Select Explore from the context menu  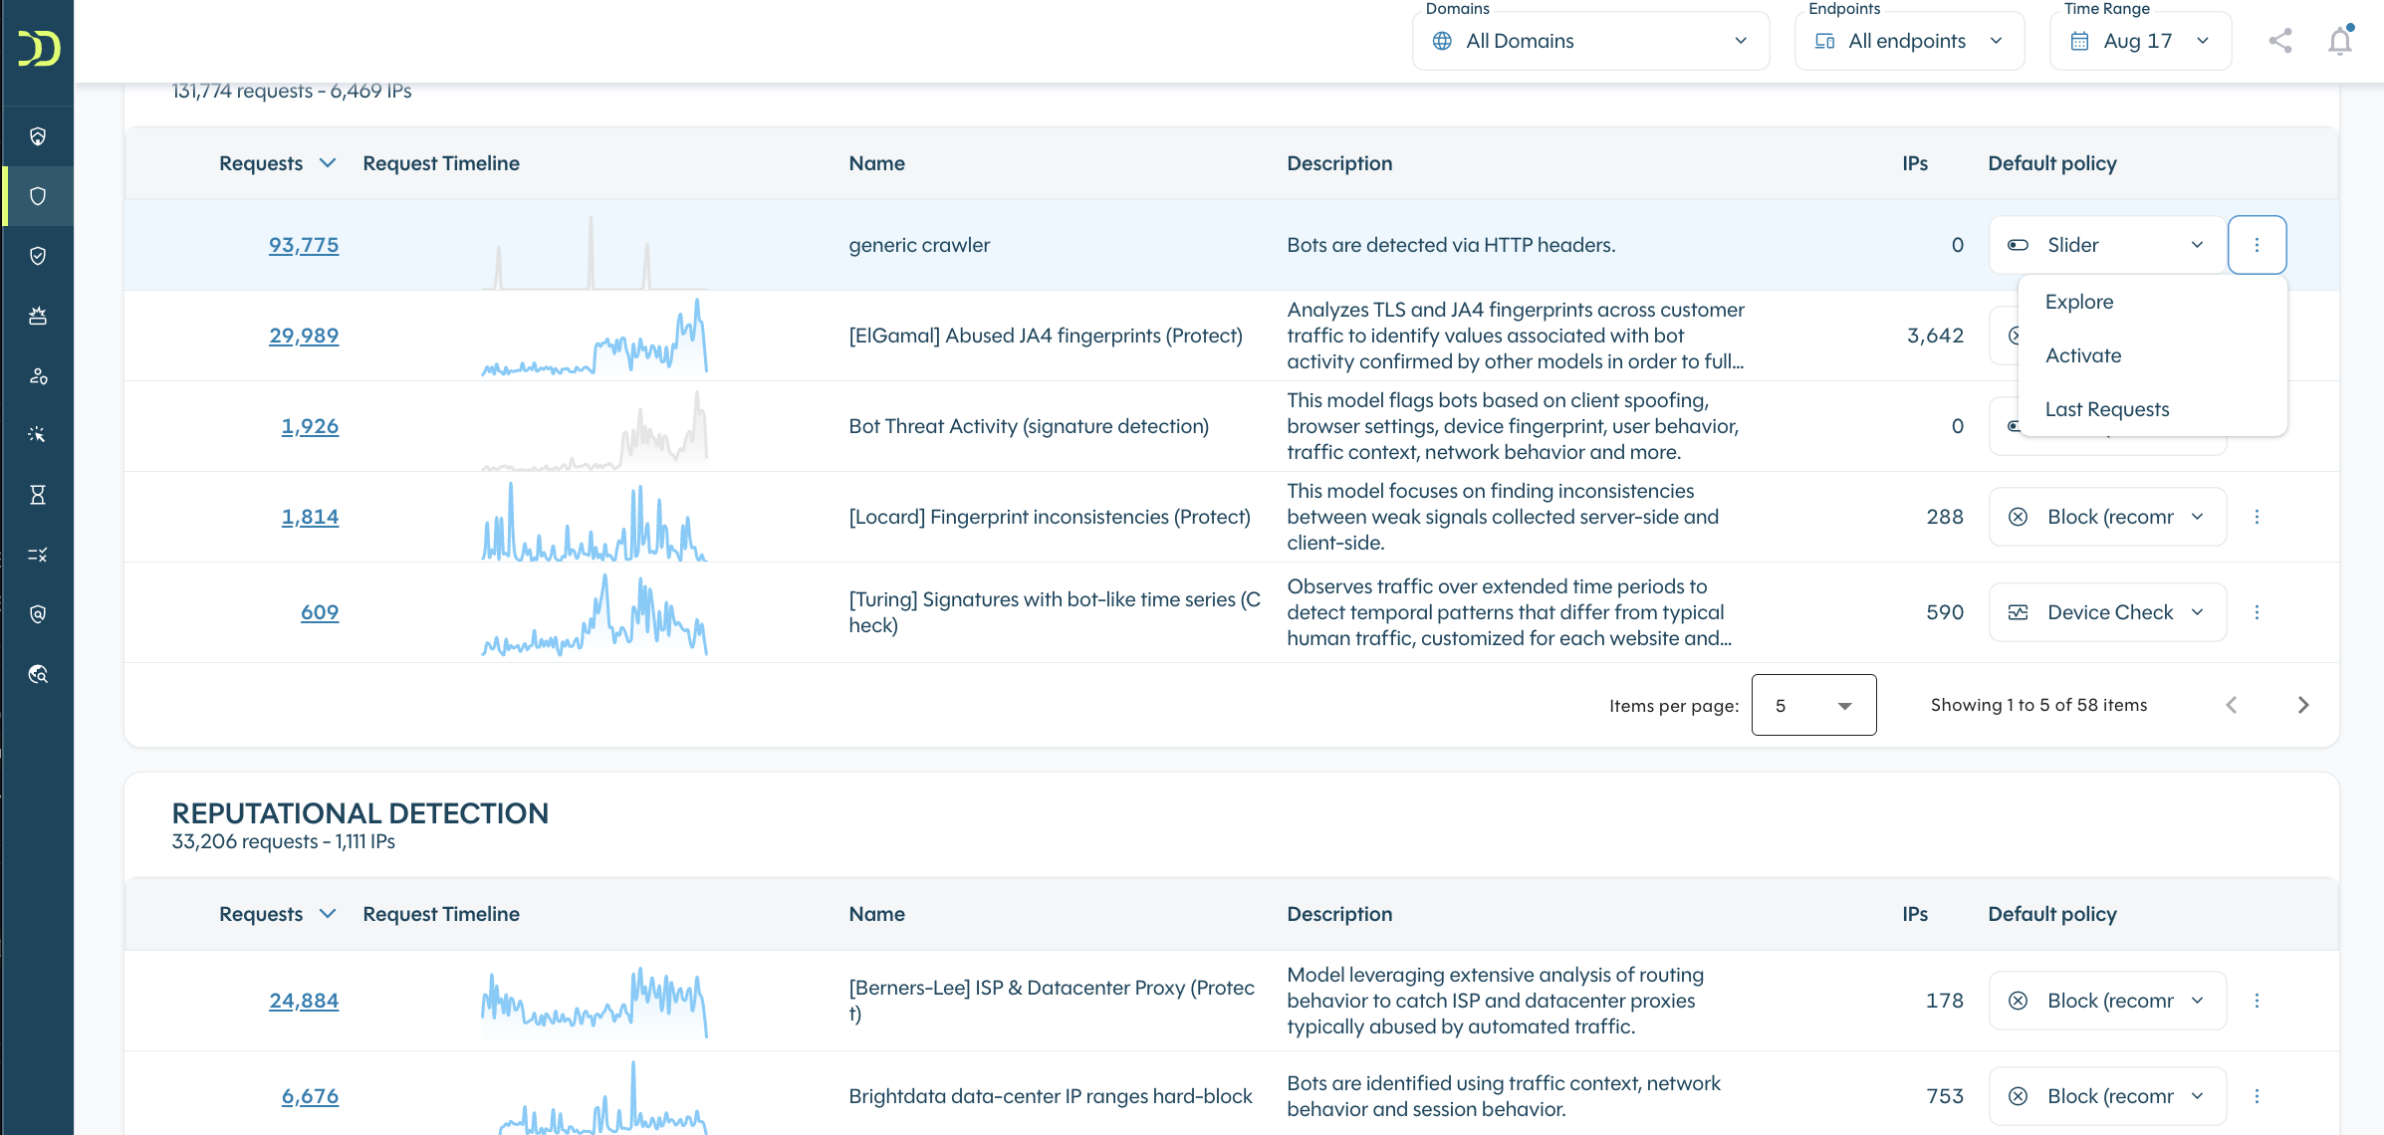click(2079, 302)
